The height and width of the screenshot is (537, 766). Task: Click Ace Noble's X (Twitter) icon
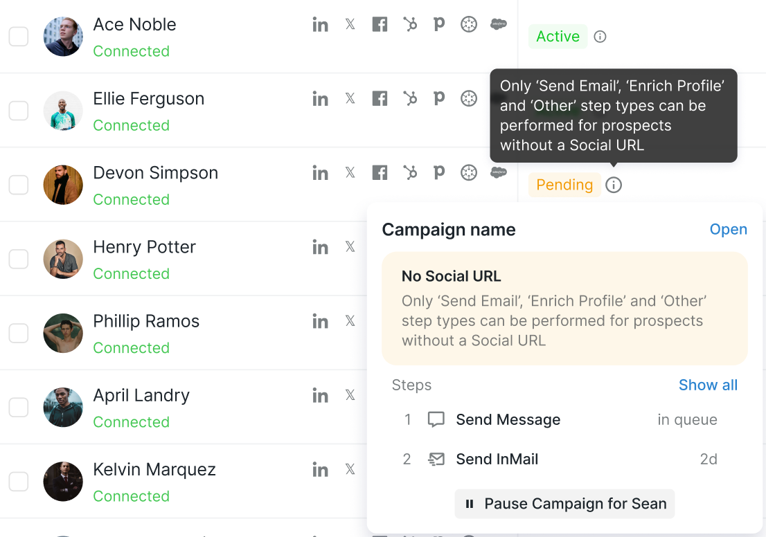click(x=350, y=24)
